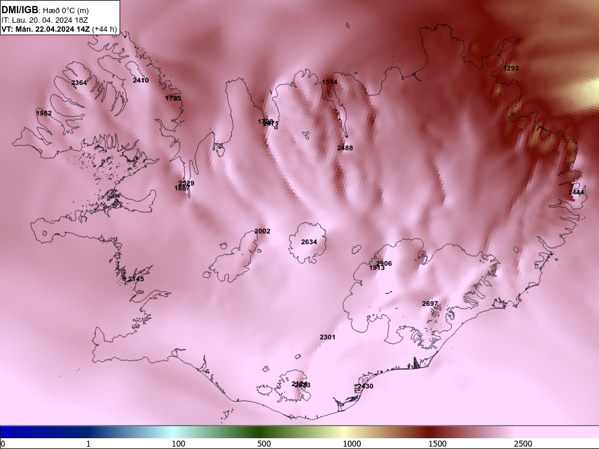The image size is (599, 449).
Task: Click the legend tick label 1500
Action: click(x=437, y=444)
